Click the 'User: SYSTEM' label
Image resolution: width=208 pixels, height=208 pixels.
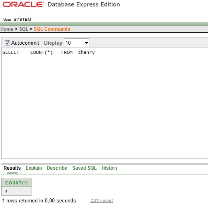pos(17,20)
